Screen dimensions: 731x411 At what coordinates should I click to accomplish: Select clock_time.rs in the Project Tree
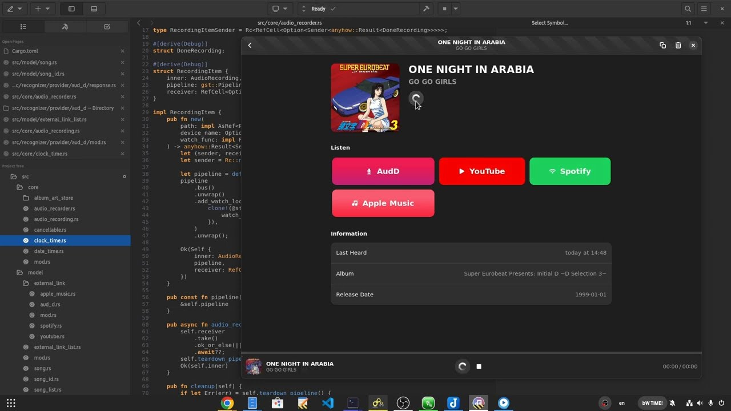point(65,240)
